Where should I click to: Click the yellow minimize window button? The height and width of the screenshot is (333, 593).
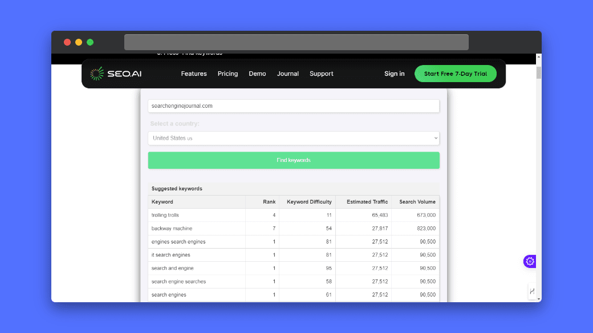pos(79,42)
